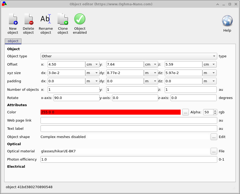Change the Offset x unit from cm
This screenshot has width=240, height=194.
[x=92, y=64]
